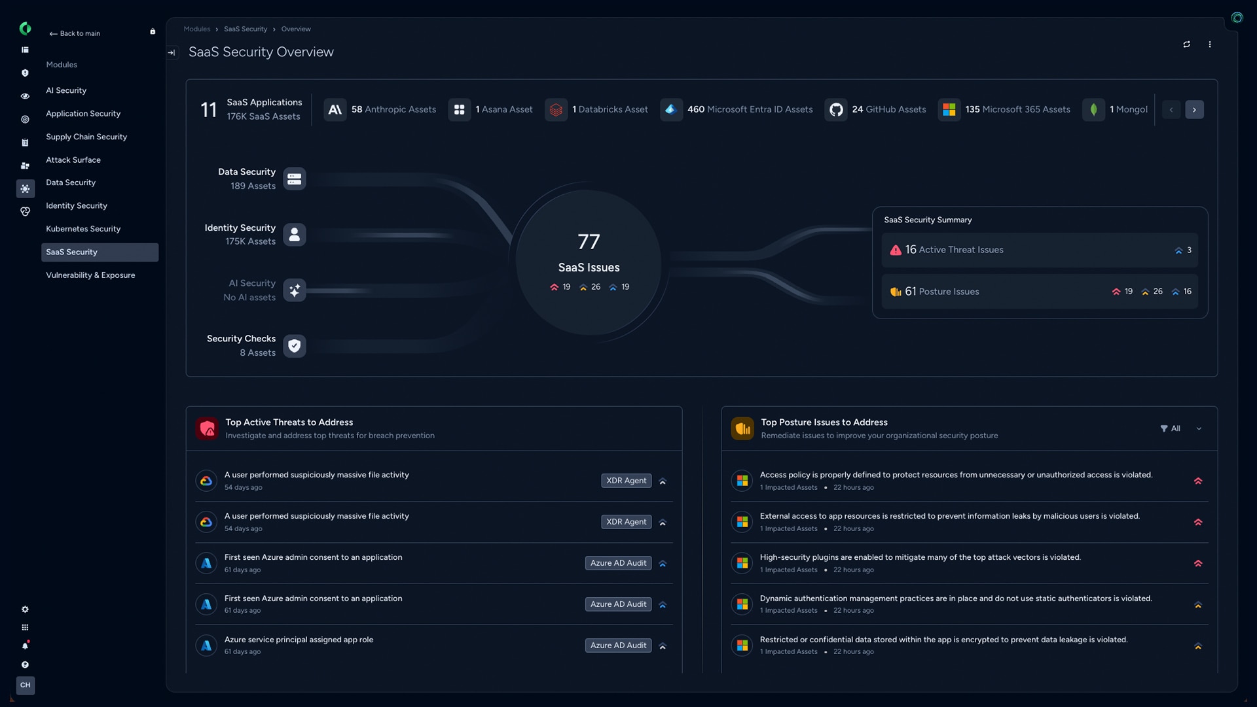Open Identity Security module
The width and height of the screenshot is (1257, 707).
tap(77, 206)
